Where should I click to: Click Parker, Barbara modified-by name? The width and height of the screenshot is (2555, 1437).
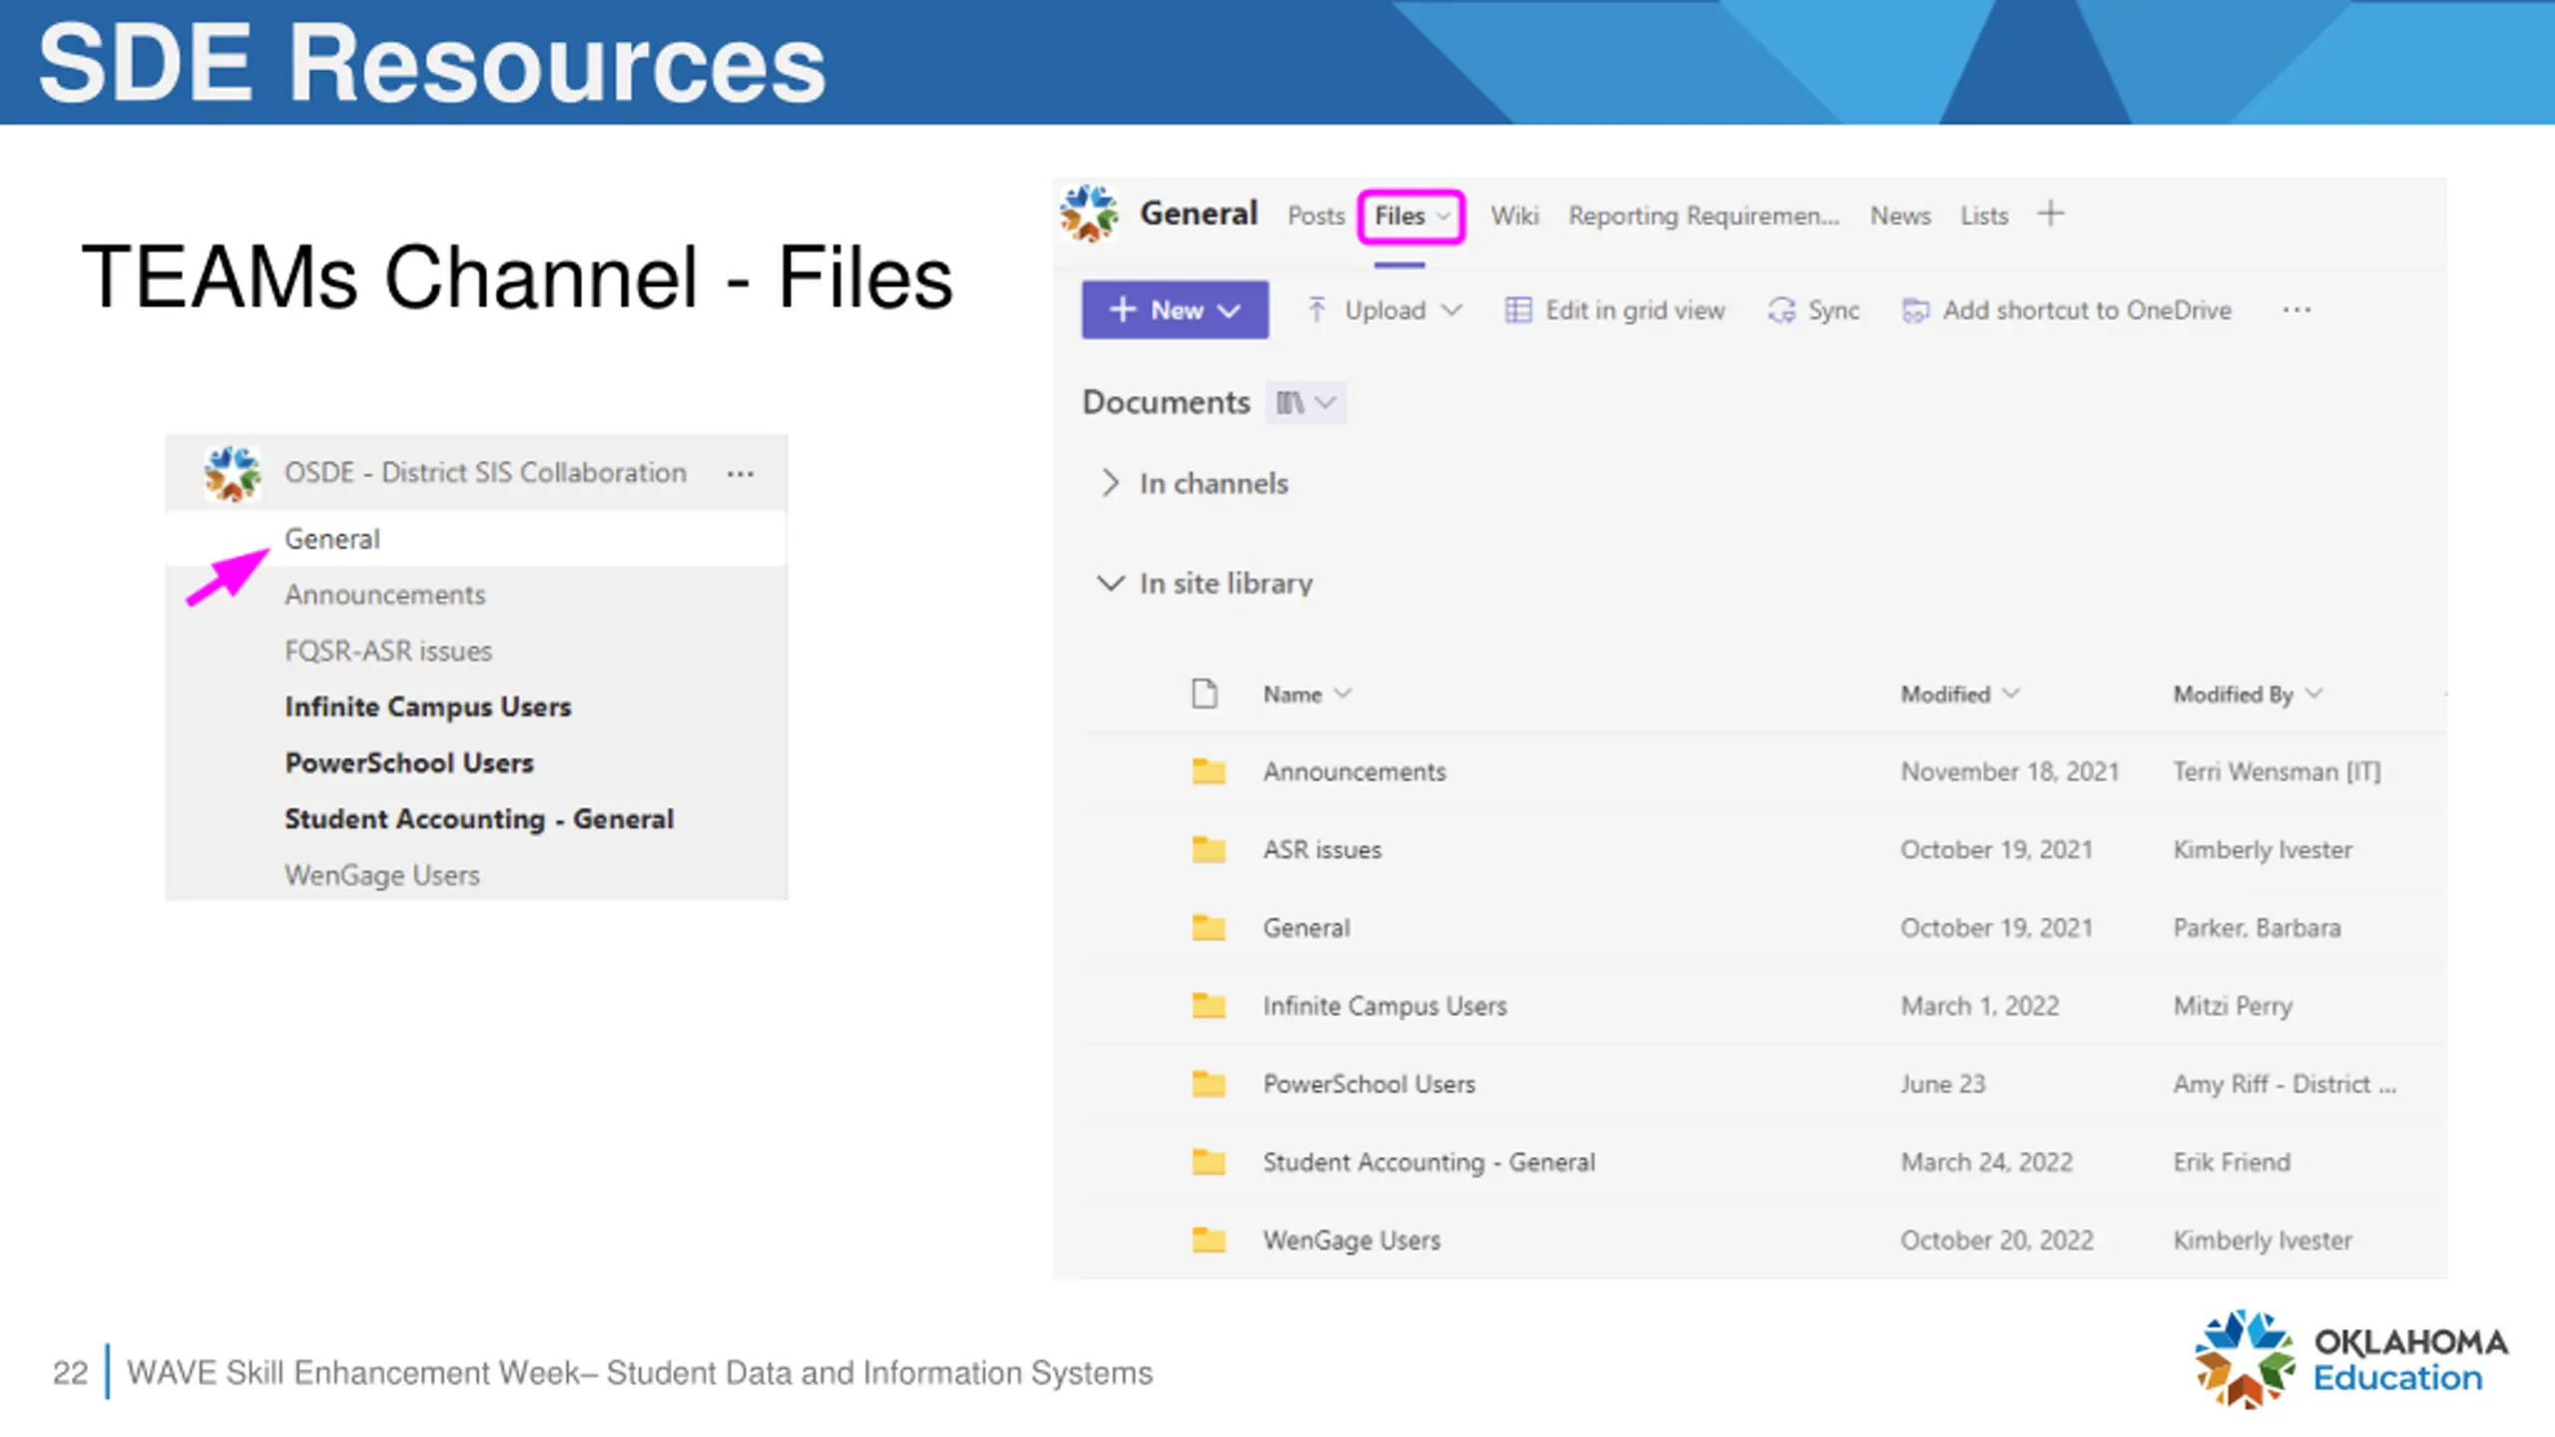pos(2257,927)
